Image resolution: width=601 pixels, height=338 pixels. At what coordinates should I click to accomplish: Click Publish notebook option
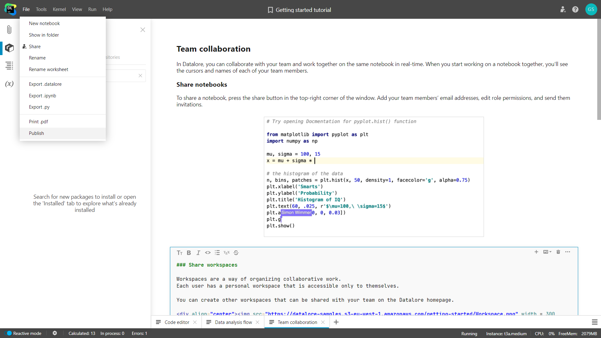click(36, 133)
